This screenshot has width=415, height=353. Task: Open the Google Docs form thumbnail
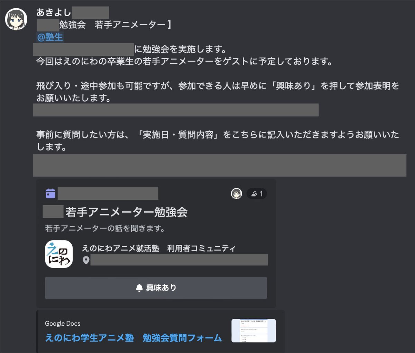pyautogui.click(x=253, y=331)
